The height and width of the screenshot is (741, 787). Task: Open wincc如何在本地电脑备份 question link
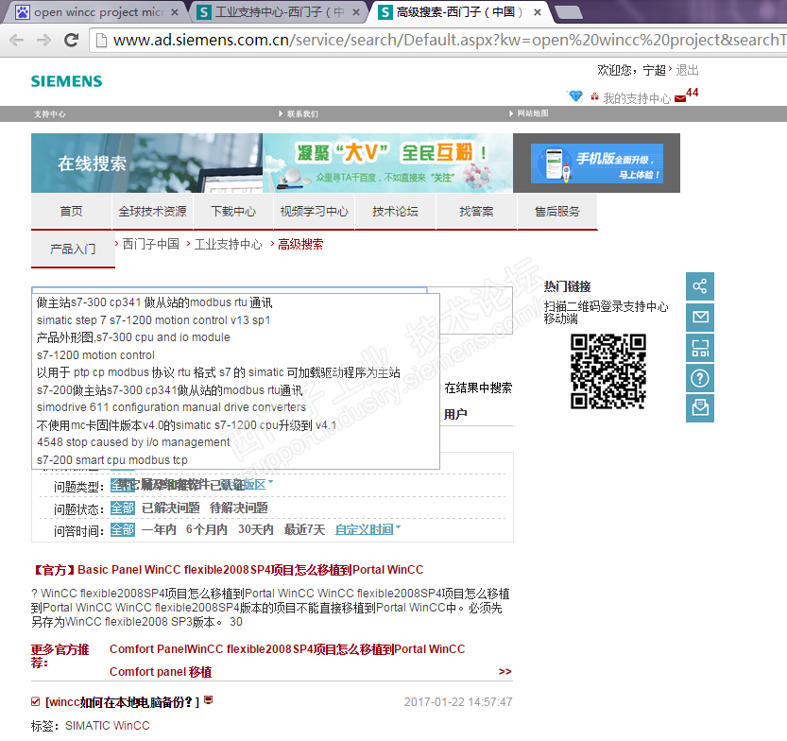tap(123, 702)
